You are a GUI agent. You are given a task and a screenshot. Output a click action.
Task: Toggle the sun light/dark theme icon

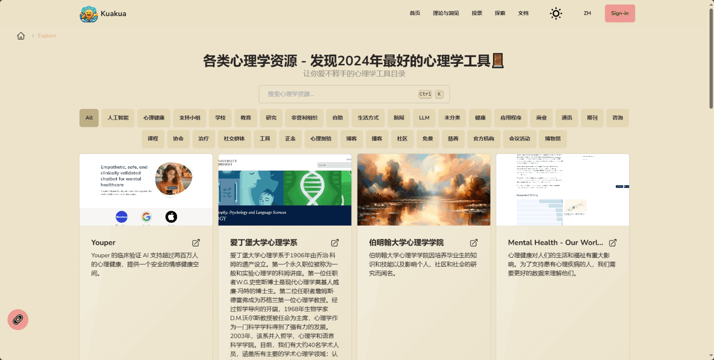[556, 13]
